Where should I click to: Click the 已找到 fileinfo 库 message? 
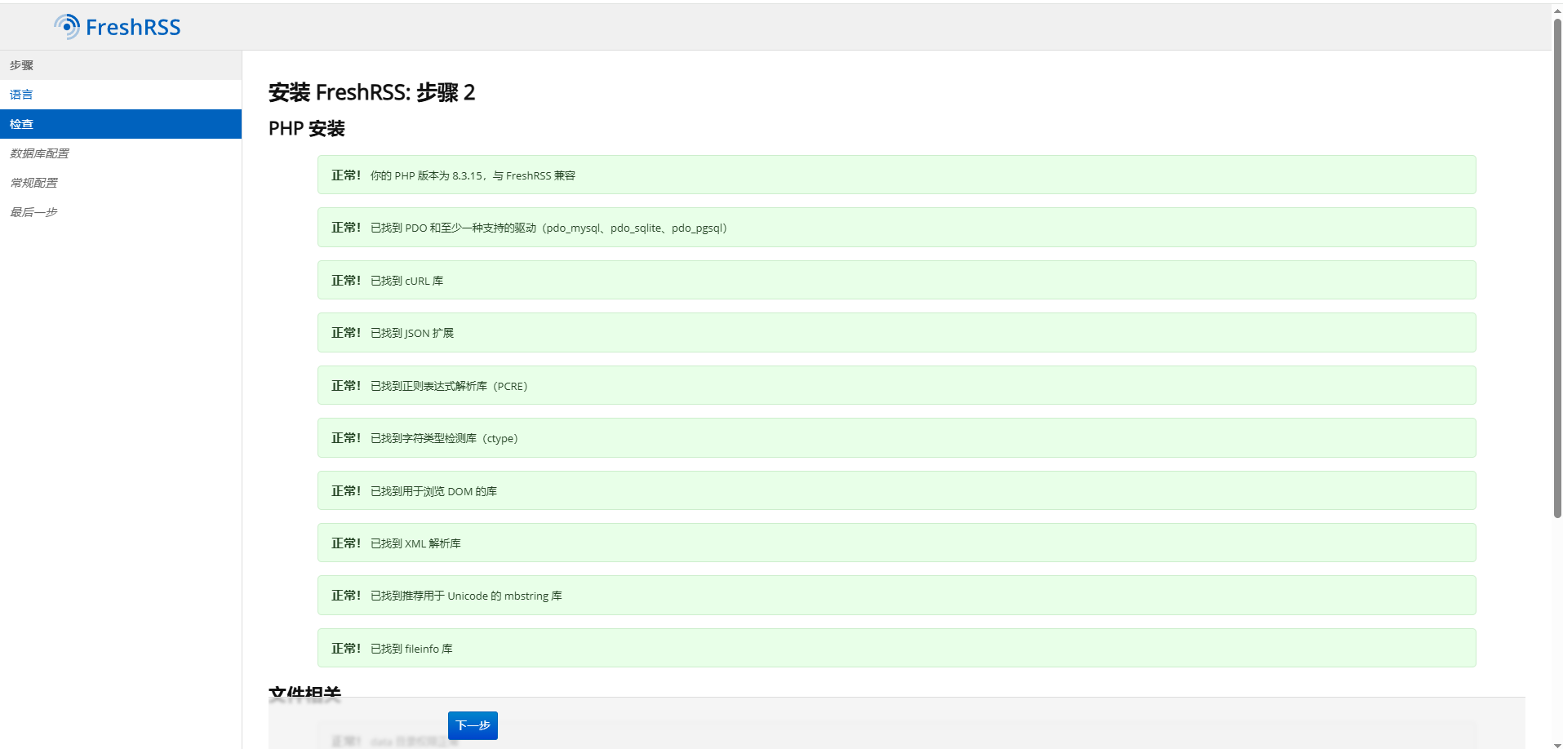pos(896,648)
